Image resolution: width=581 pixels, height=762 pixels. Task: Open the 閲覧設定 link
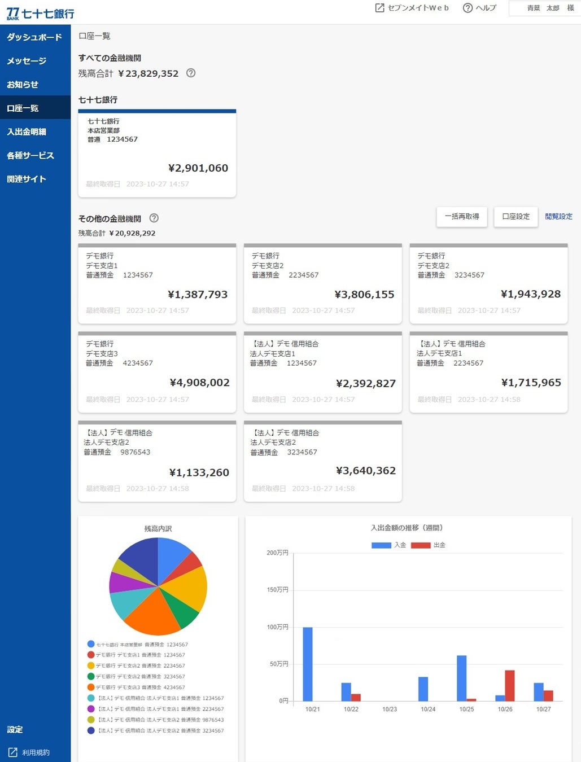click(558, 217)
